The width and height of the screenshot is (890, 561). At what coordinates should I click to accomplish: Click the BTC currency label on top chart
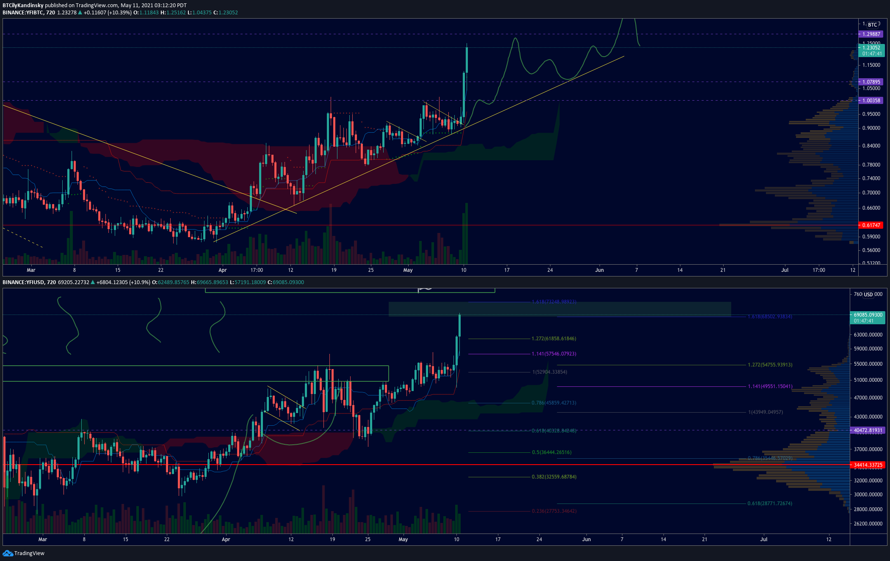[x=872, y=25]
